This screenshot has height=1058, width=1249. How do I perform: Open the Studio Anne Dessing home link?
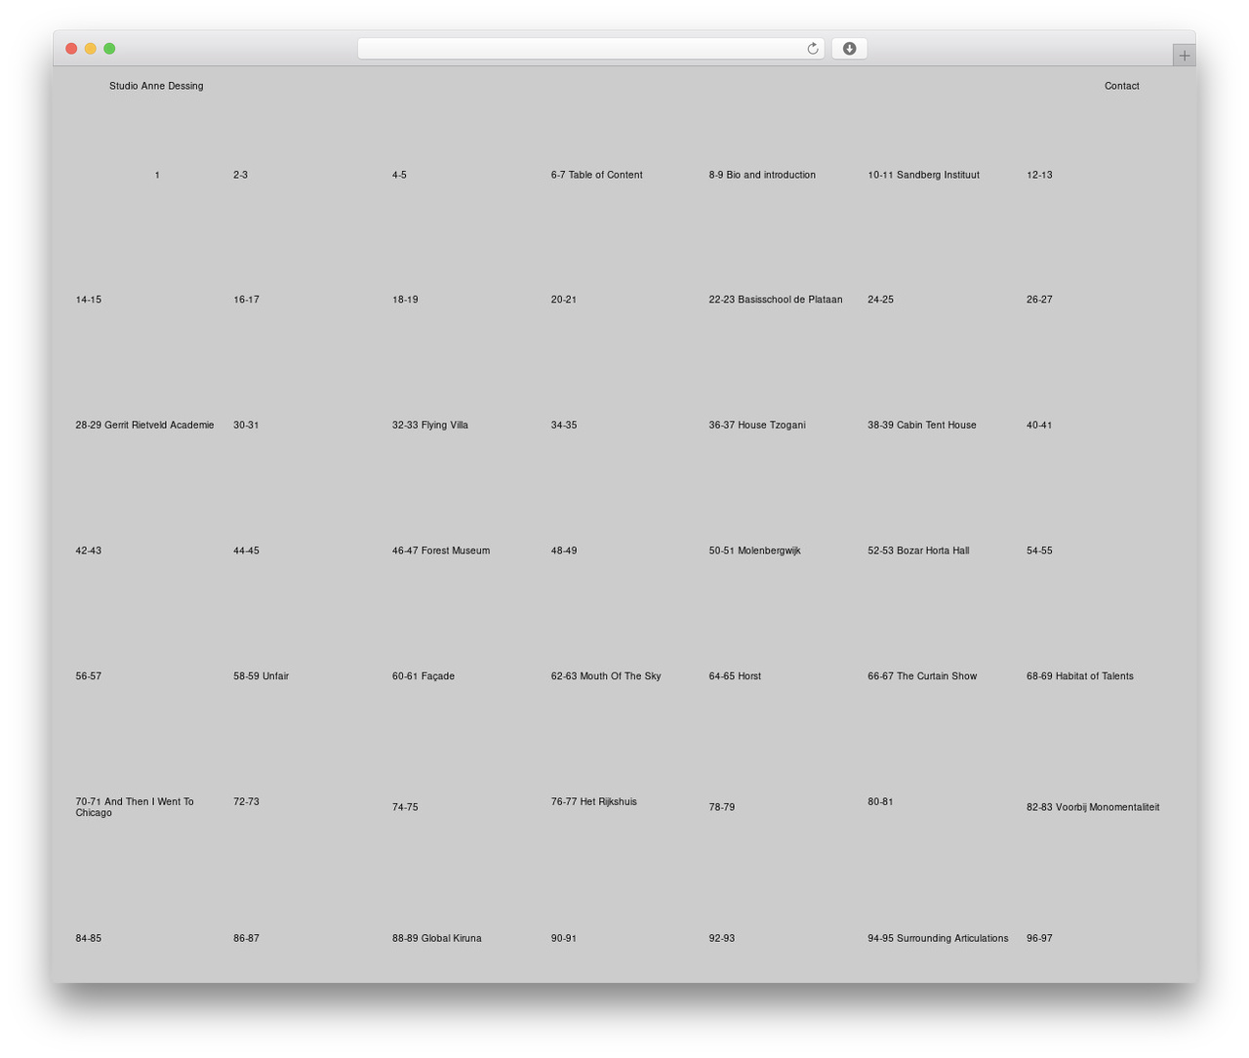156,86
